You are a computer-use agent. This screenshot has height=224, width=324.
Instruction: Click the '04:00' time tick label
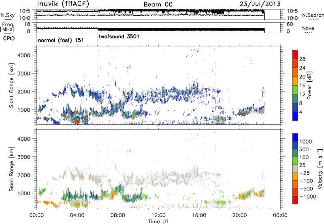pos(77,216)
